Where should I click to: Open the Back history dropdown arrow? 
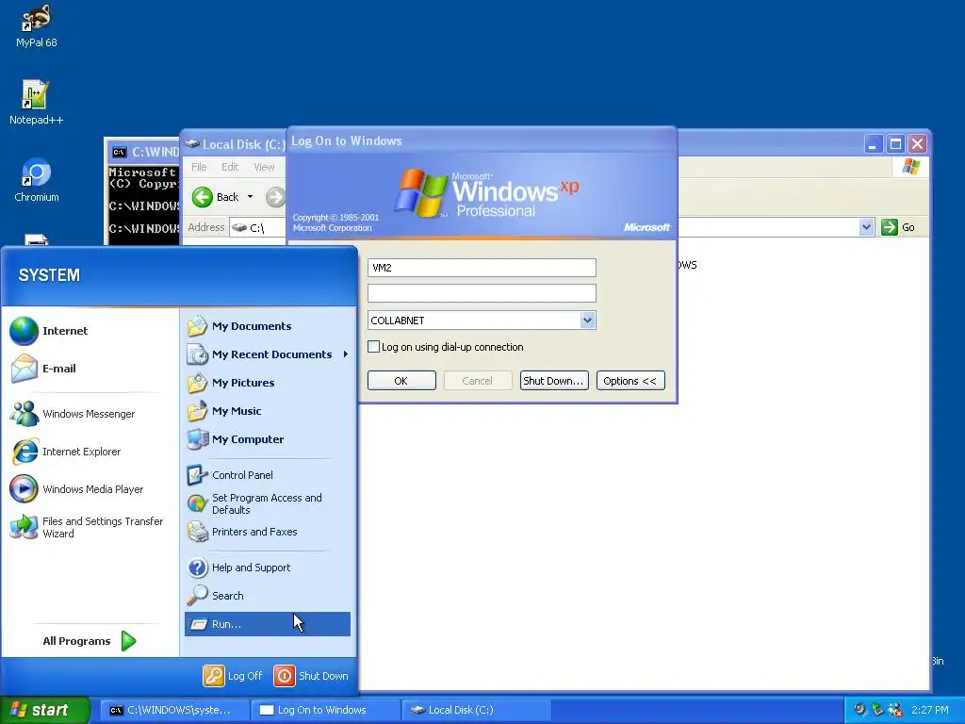point(250,197)
